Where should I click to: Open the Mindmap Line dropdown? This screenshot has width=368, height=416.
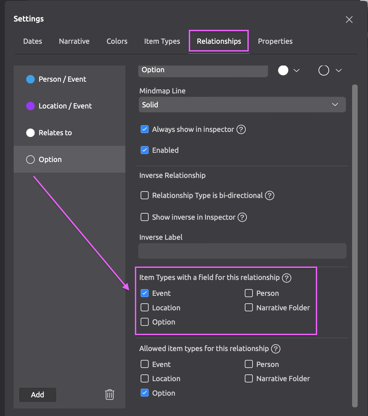coord(242,105)
